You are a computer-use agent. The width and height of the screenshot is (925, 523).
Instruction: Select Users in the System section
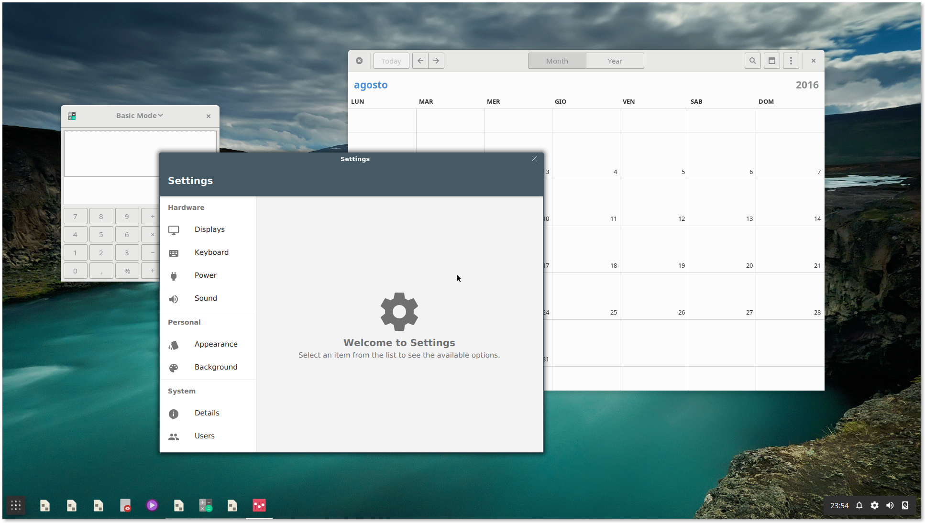204,436
